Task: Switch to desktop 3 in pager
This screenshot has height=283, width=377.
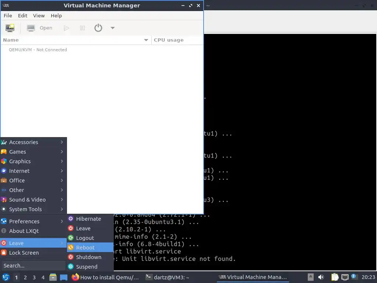Action: [x=34, y=277]
